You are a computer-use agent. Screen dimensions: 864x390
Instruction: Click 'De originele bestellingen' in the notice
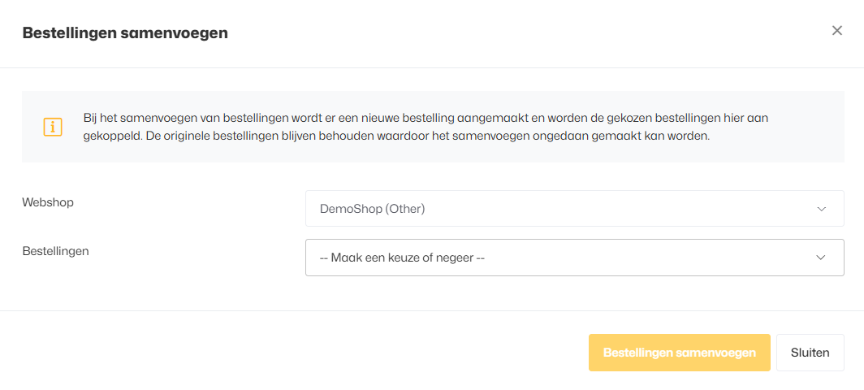click(216, 136)
